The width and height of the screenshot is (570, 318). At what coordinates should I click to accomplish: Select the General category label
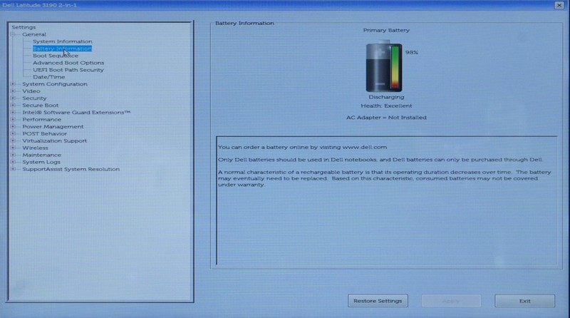coord(34,34)
